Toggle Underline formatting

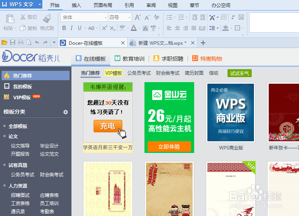pos(80,28)
